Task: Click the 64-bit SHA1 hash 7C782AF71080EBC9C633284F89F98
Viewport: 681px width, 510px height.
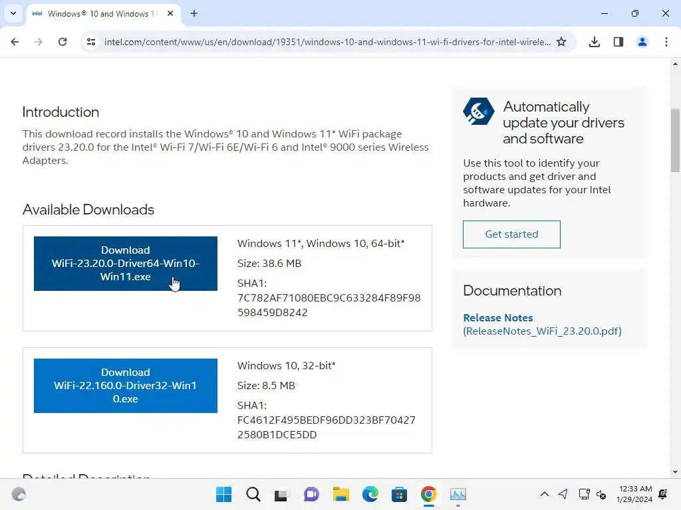Action: click(x=329, y=298)
